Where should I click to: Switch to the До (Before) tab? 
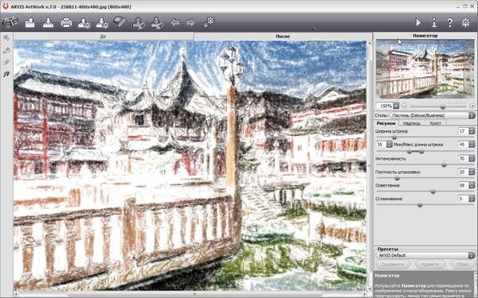[x=104, y=37]
